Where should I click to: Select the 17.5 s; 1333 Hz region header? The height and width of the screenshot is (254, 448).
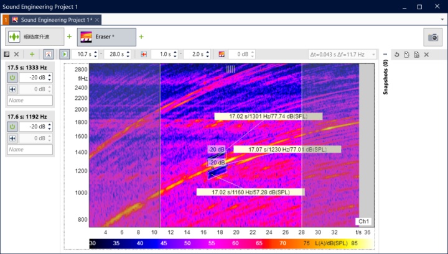27,68
